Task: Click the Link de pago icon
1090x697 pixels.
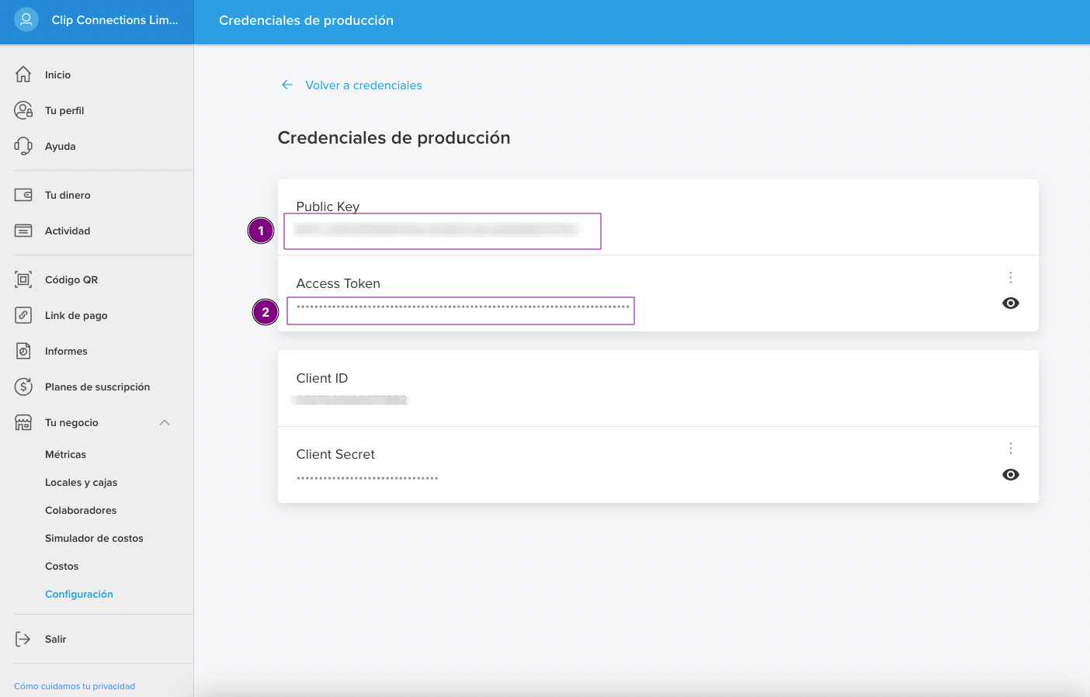Action: pos(23,315)
